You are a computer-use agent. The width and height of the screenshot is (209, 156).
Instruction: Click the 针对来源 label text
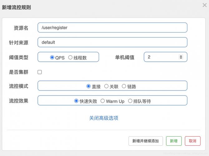[18, 43]
